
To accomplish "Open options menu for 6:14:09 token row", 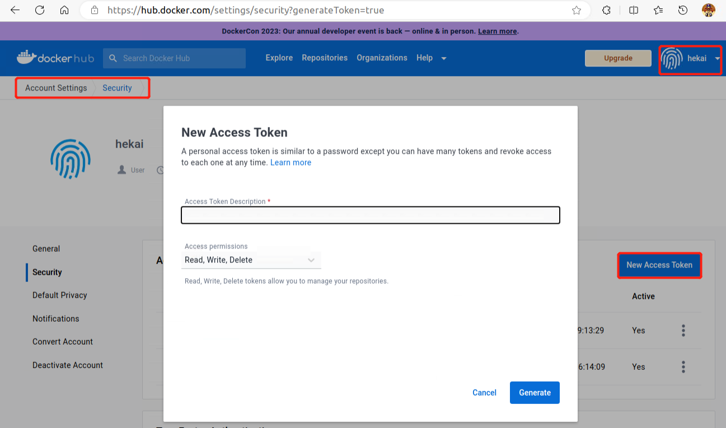I will [683, 367].
